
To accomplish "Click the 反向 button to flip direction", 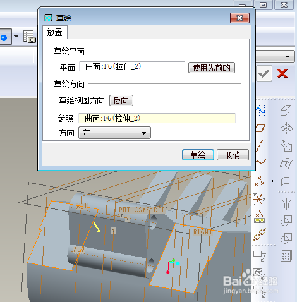I will click(121, 100).
